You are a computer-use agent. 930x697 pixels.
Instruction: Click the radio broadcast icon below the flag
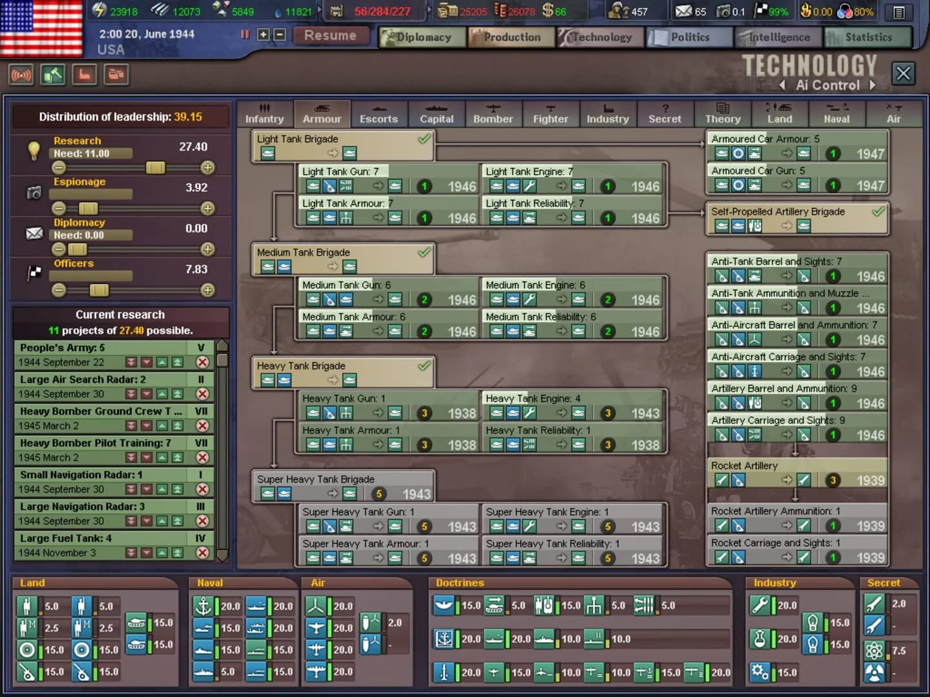pyautogui.click(x=21, y=75)
